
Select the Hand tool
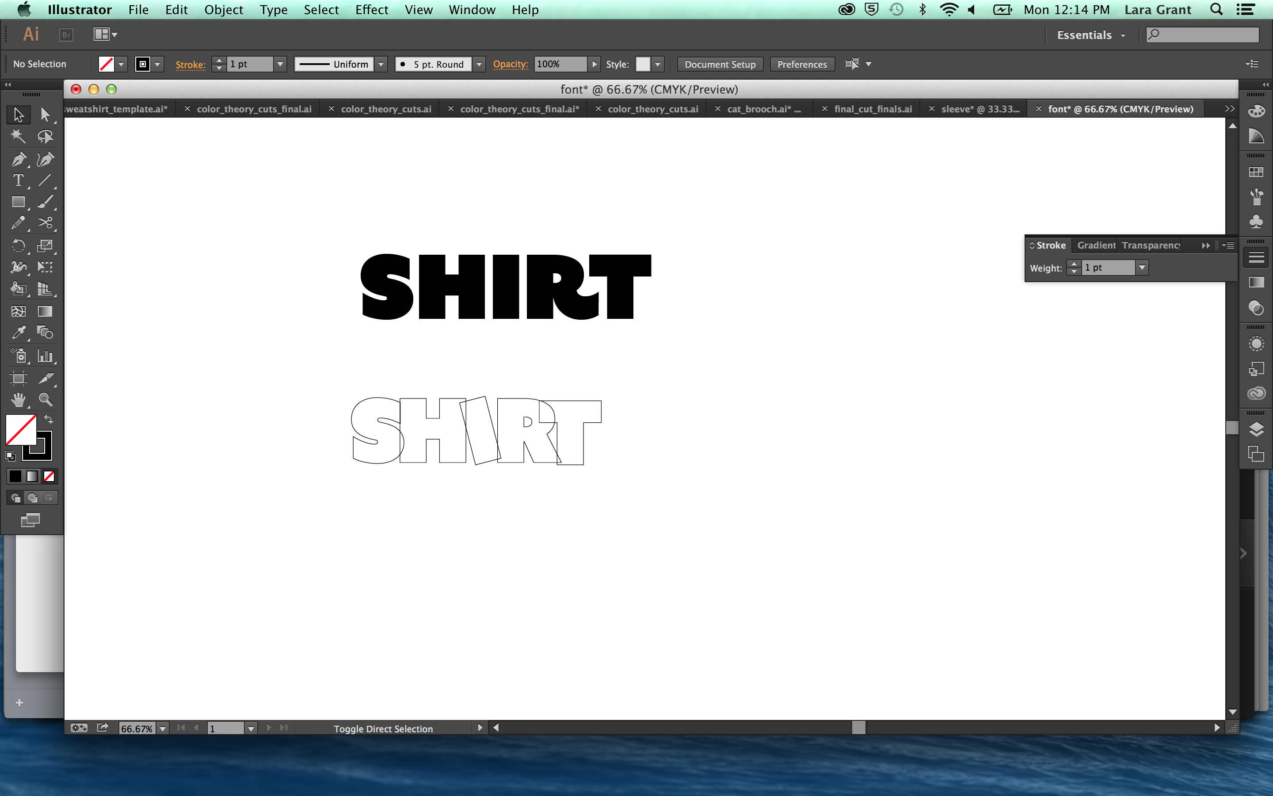coord(19,400)
